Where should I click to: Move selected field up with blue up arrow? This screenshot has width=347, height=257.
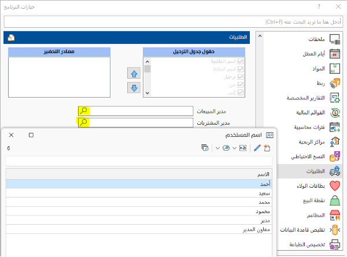[134, 73]
